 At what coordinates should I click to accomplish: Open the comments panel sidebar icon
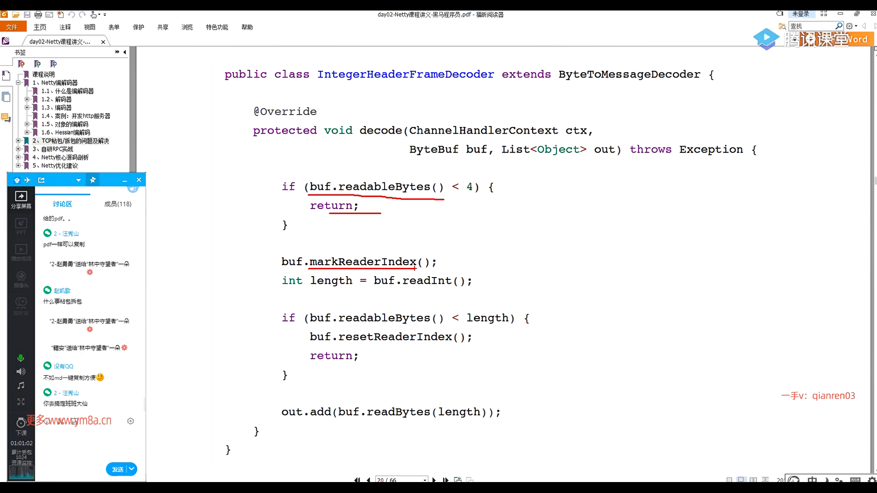pyautogui.click(x=6, y=118)
